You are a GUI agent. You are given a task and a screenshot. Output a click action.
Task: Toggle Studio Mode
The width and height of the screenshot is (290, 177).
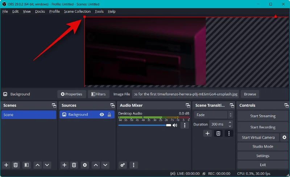pos(263,147)
